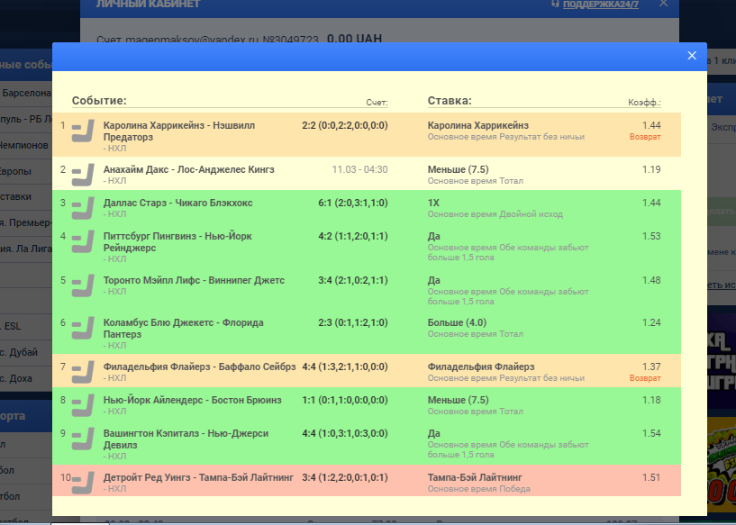Click the coefficient 1.37

[x=651, y=367]
